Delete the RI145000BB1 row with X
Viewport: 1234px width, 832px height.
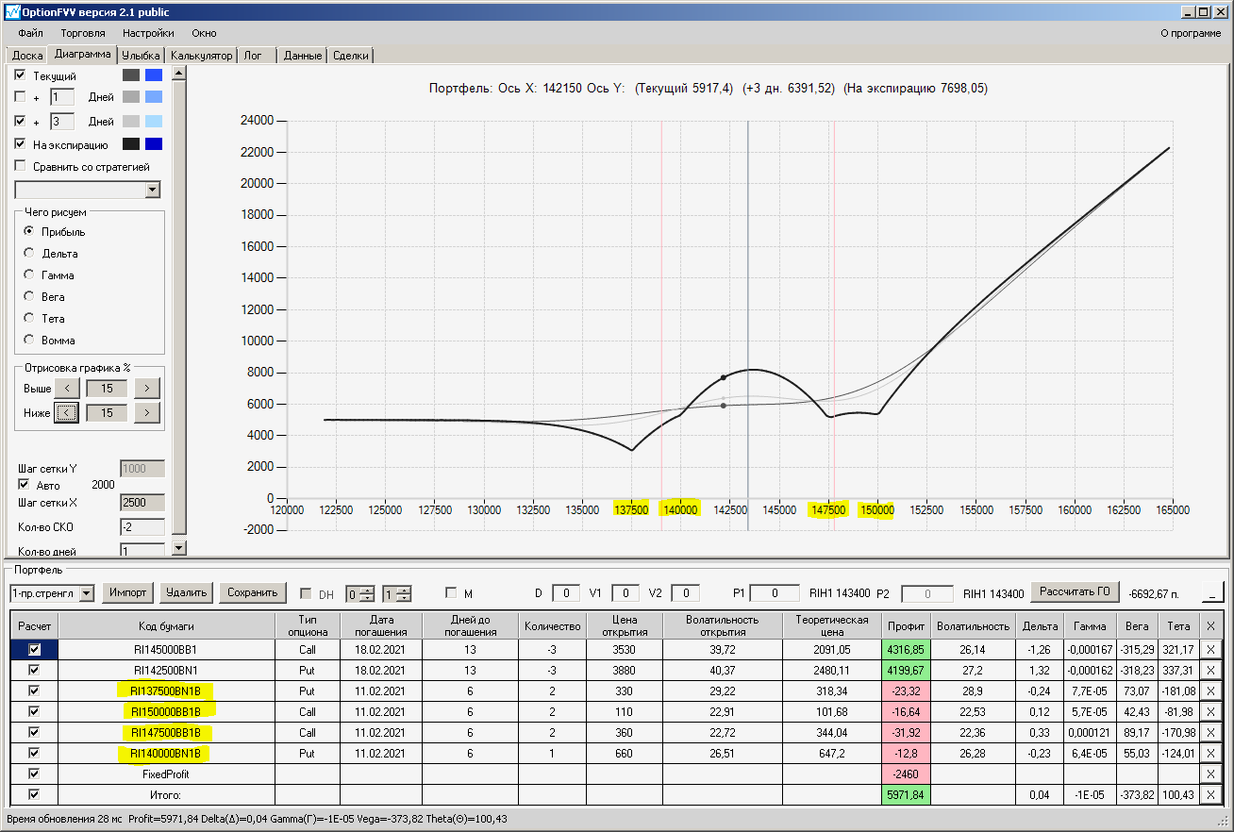1210,649
